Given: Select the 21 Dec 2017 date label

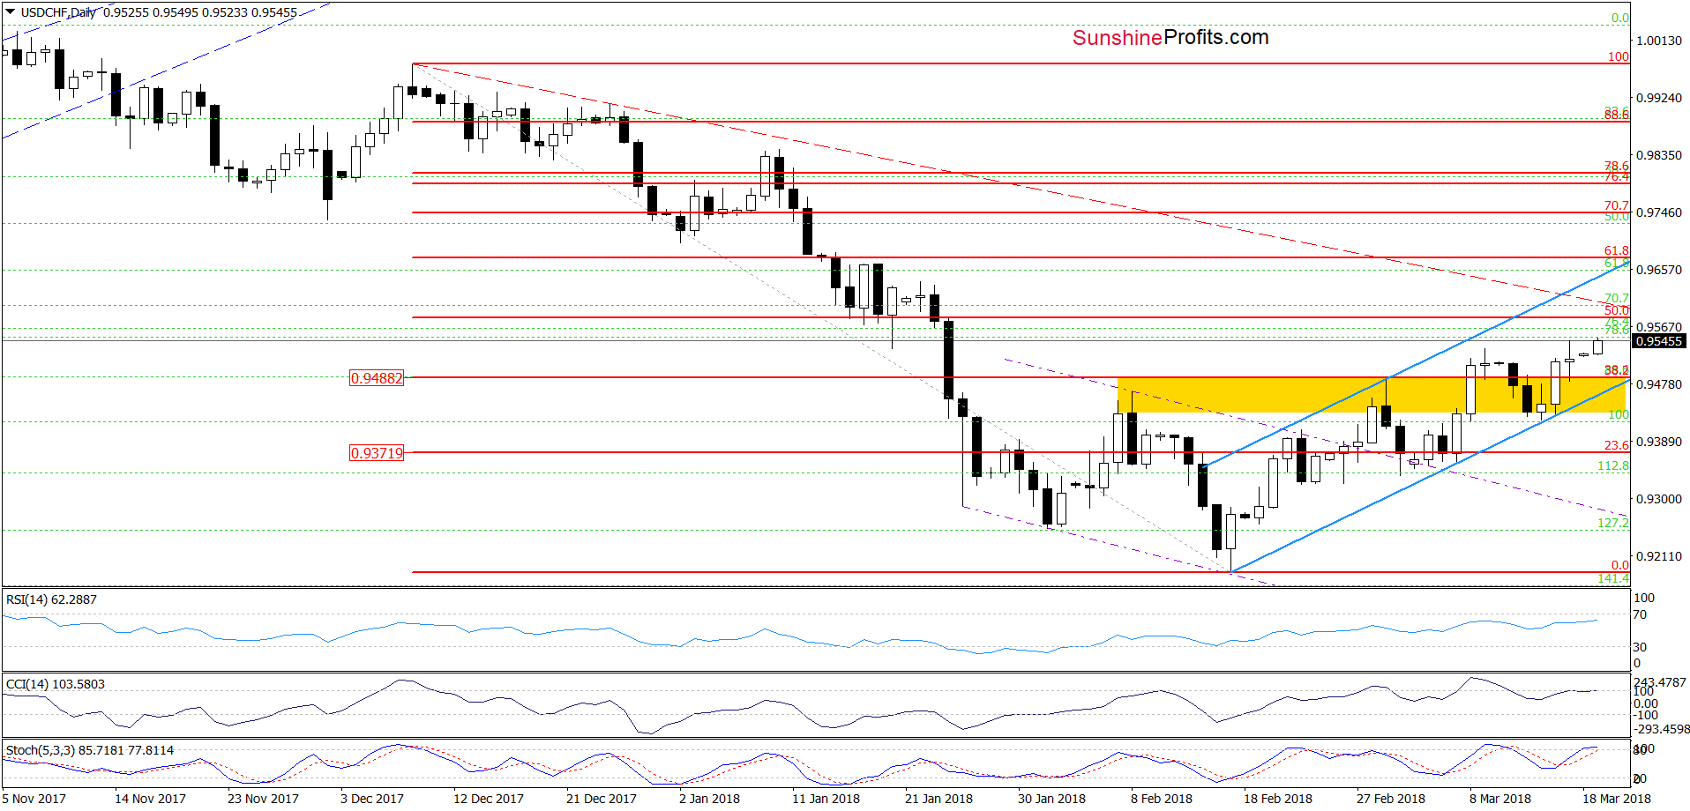Looking at the screenshot, I should click(x=602, y=799).
